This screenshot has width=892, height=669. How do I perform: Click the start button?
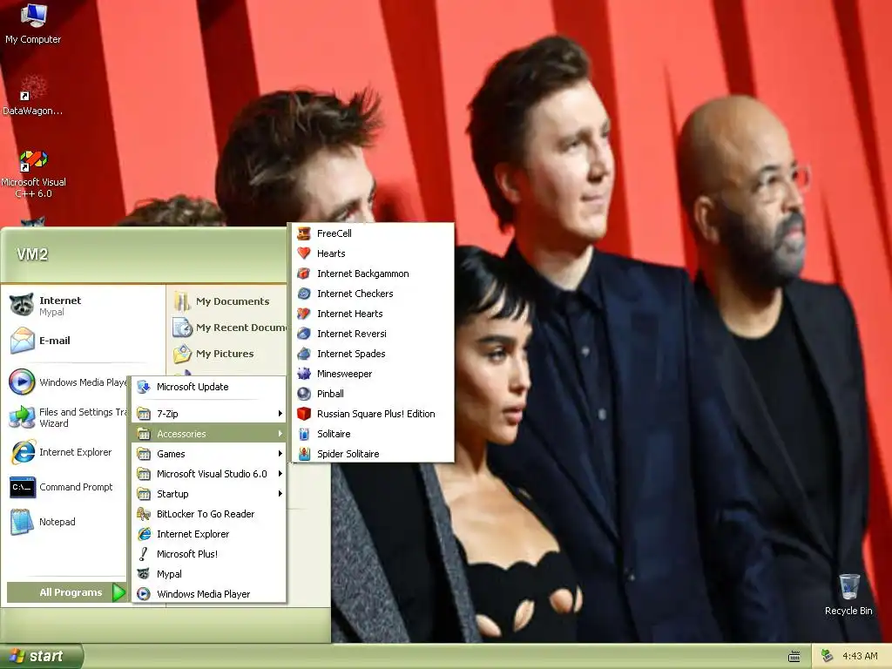coord(41,656)
